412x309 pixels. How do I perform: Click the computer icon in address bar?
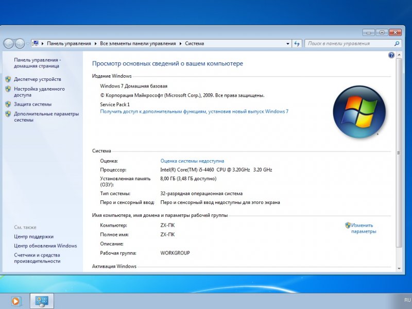click(x=36, y=43)
